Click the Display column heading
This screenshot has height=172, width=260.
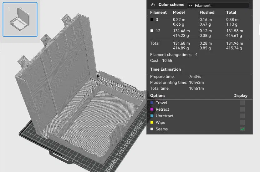[x=240, y=96]
